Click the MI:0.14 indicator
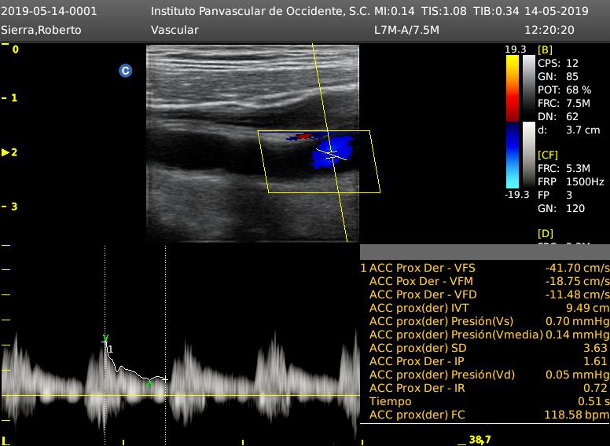This screenshot has height=446, width=610. [x=395, y=11]
